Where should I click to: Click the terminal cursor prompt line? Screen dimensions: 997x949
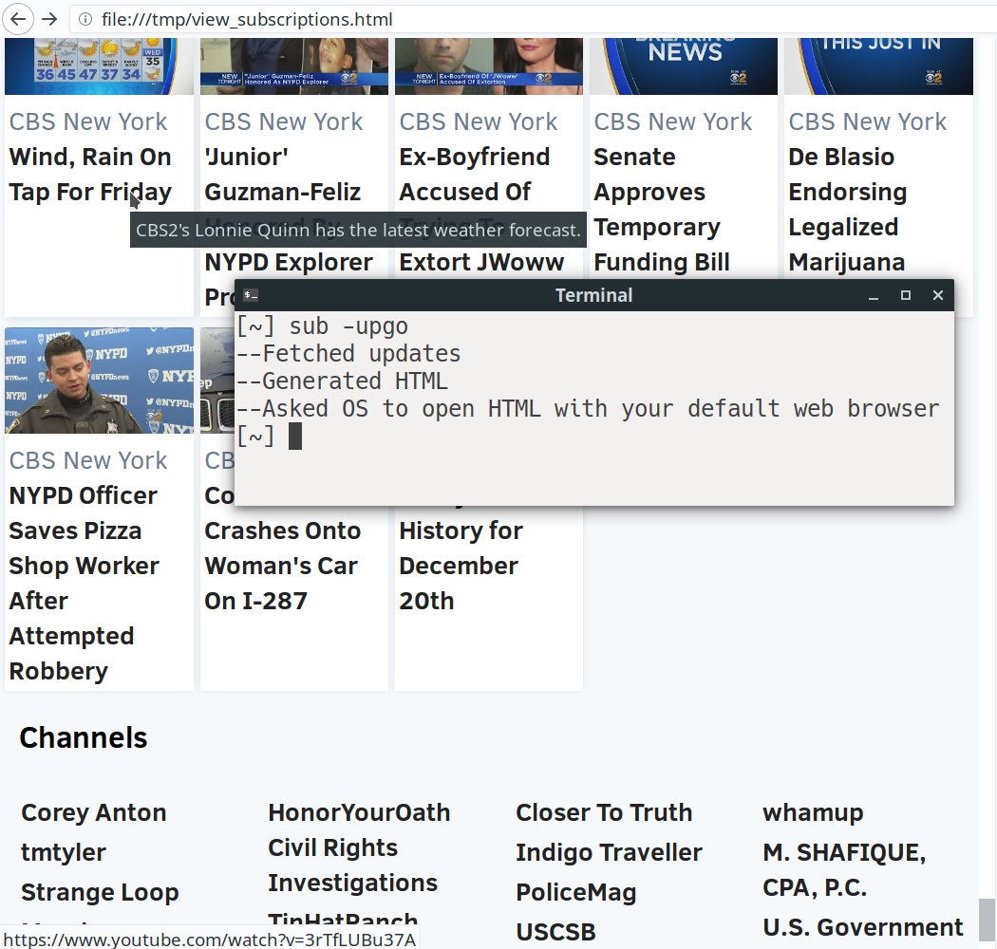(269, 436)
